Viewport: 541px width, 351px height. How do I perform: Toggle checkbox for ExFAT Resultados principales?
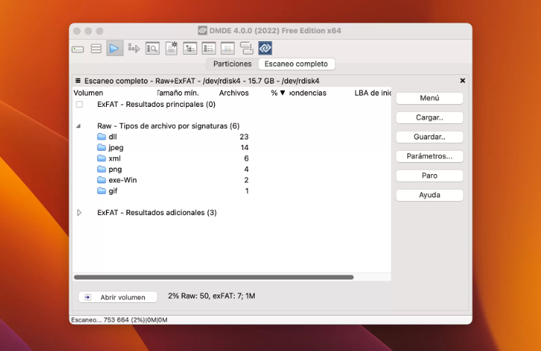(79, 104)
